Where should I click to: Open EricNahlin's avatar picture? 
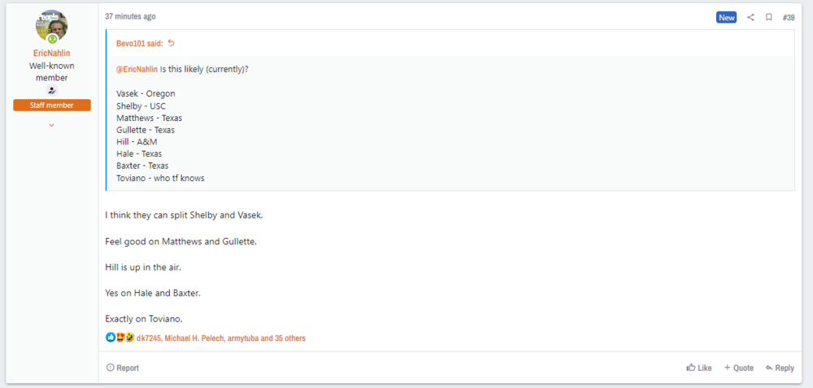pos(51,27)
